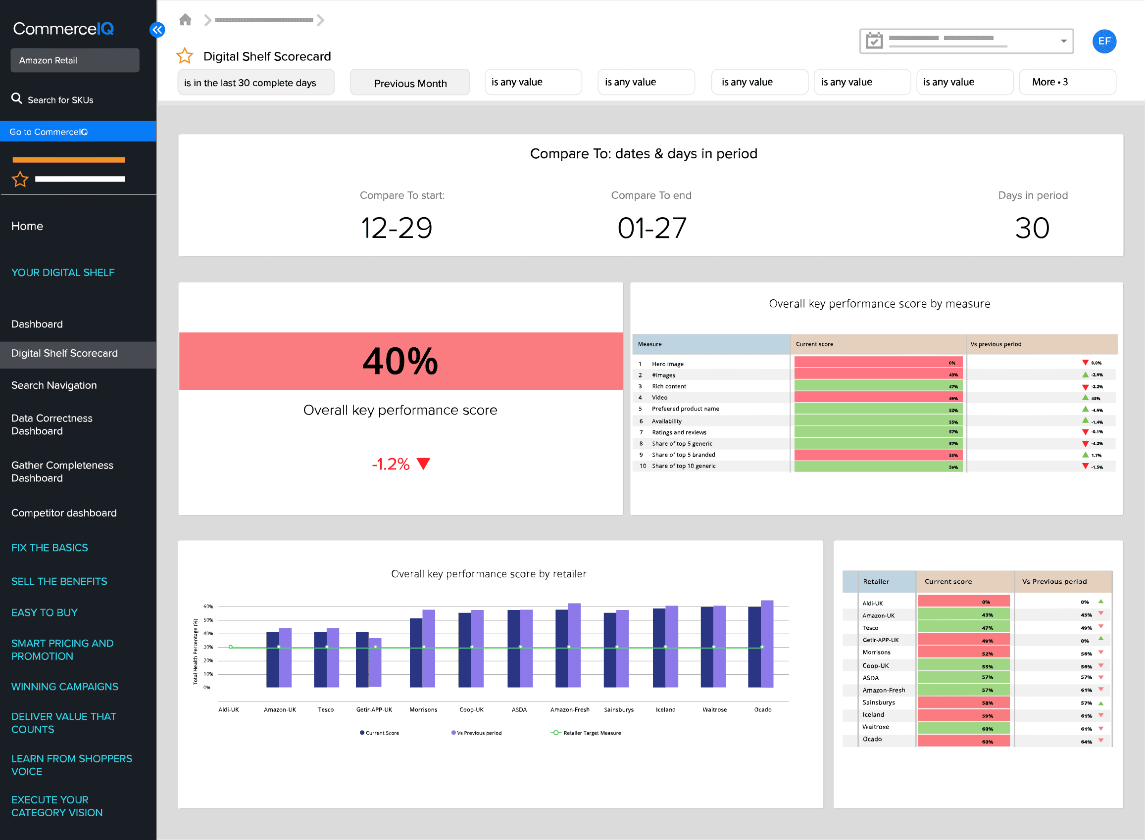Click the Waitrose row in retailer table
The height and width of the screenshot is (840, 1145).
[x=977, y=728]
